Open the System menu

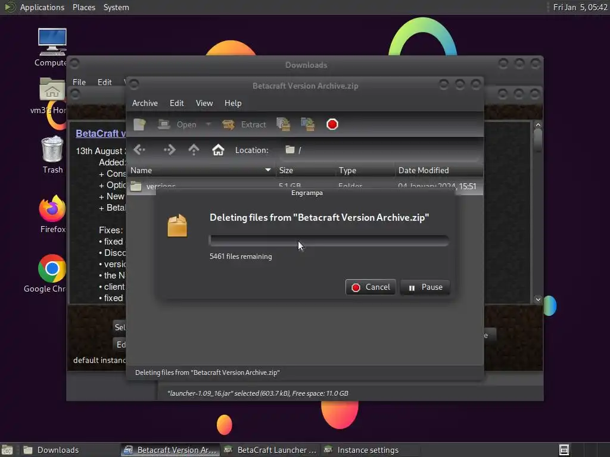coord(116,7)
